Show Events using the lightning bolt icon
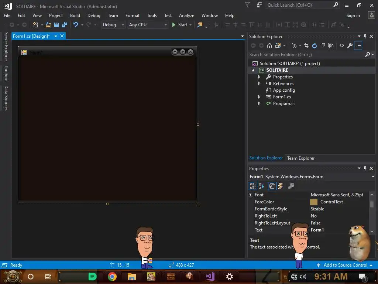Viewport: 378px width, 284px height. coord(281,186)
